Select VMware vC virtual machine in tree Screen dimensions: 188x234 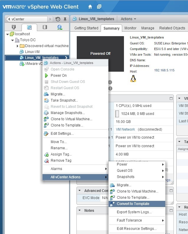click(31, 64)
